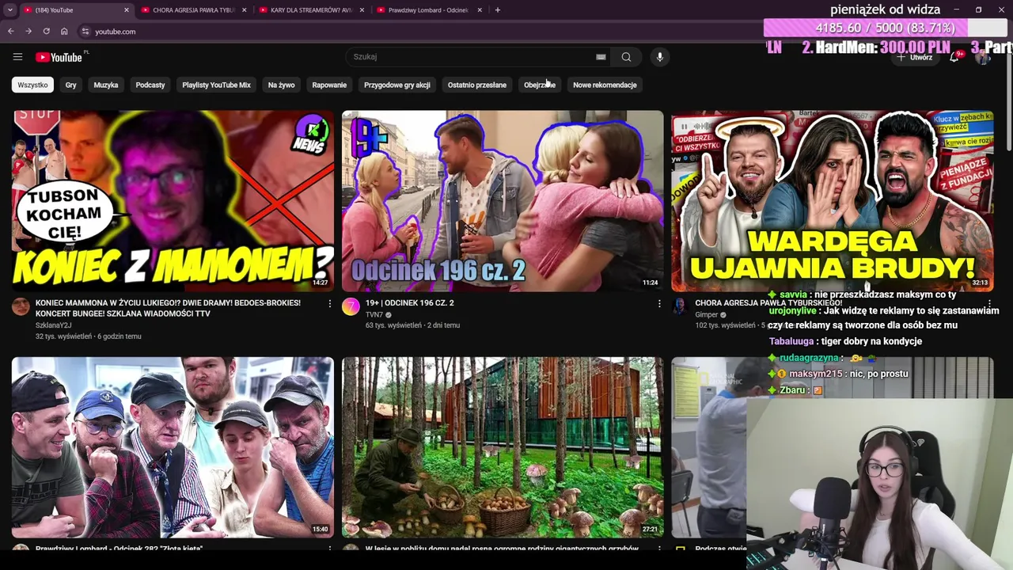Select the Obejrzane filter chip
Viewport: 1013px width, 570px height.
tap(540, 85)
